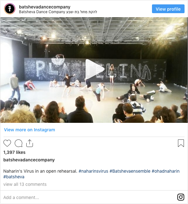Click the batshevadancecompany header username
Image resolution: width=188 pixels, height=204 pixels.
click(x=44, y=7)
